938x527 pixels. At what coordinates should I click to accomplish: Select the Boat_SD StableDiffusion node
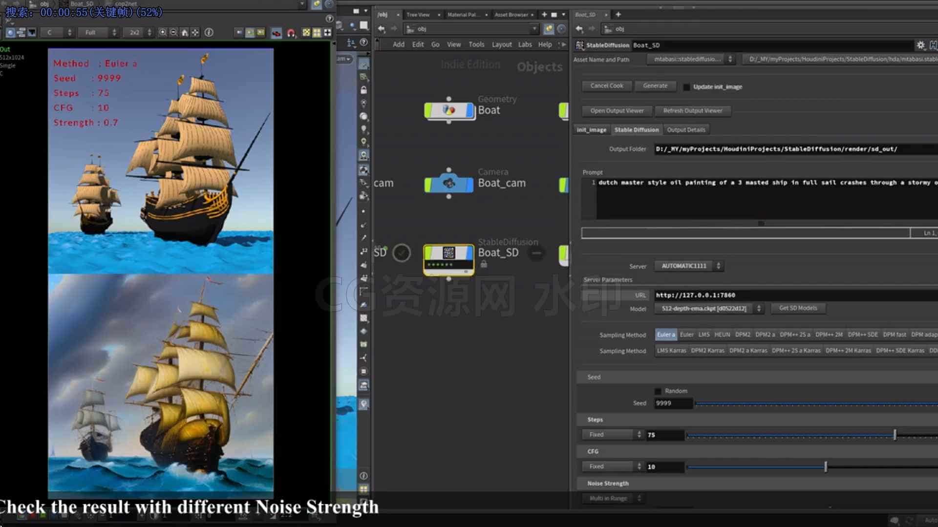click(x=448, y=259)
